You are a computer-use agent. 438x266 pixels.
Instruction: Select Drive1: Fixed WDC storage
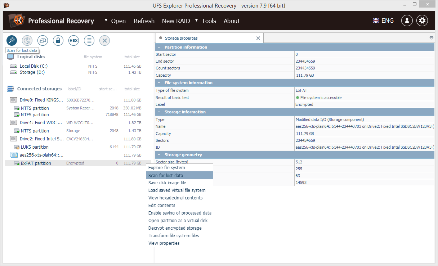click(x=78, y=123)
